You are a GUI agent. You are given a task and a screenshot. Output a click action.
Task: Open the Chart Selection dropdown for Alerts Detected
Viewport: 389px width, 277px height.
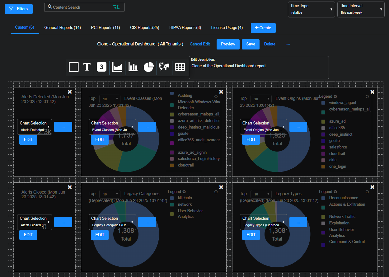pos(34,127)
